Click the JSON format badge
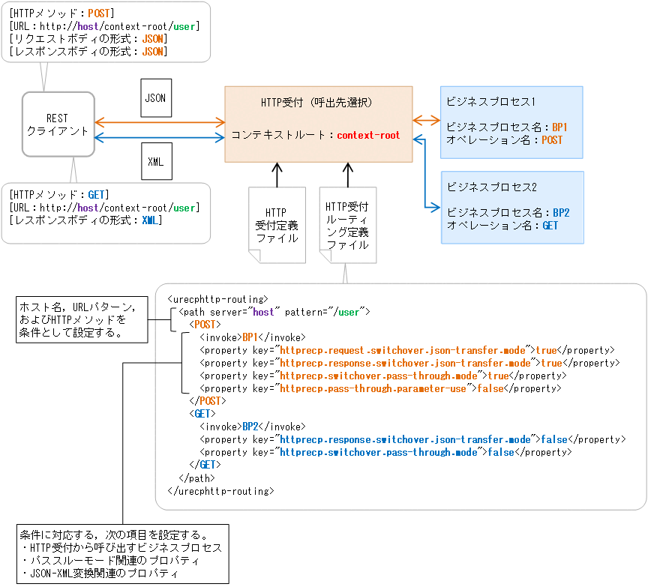Image resolution: width=648 pixels, height=587 pixels. coord(155,97)
